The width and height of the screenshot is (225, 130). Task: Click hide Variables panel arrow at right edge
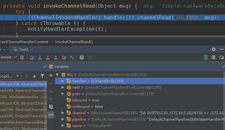[x=223, y=67]
